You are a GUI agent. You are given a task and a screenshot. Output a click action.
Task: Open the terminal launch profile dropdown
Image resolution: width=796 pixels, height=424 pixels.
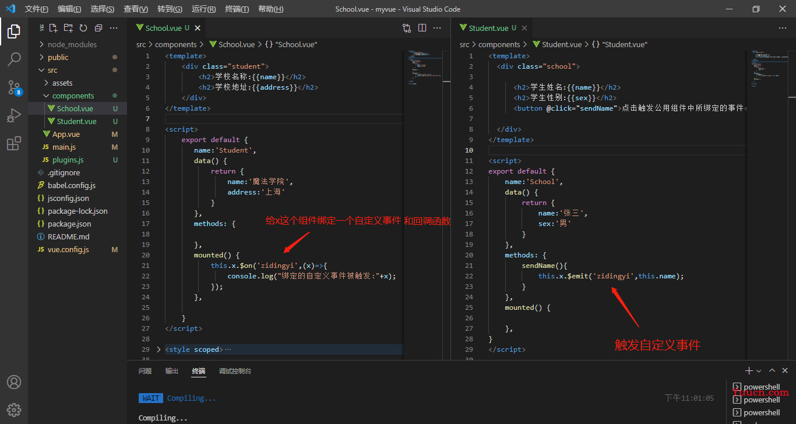click(759, 371)
